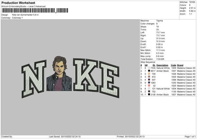Click the Down value 31.9 mm
Image resolution: width=197 pixels, height=139 pixels.
161,41
